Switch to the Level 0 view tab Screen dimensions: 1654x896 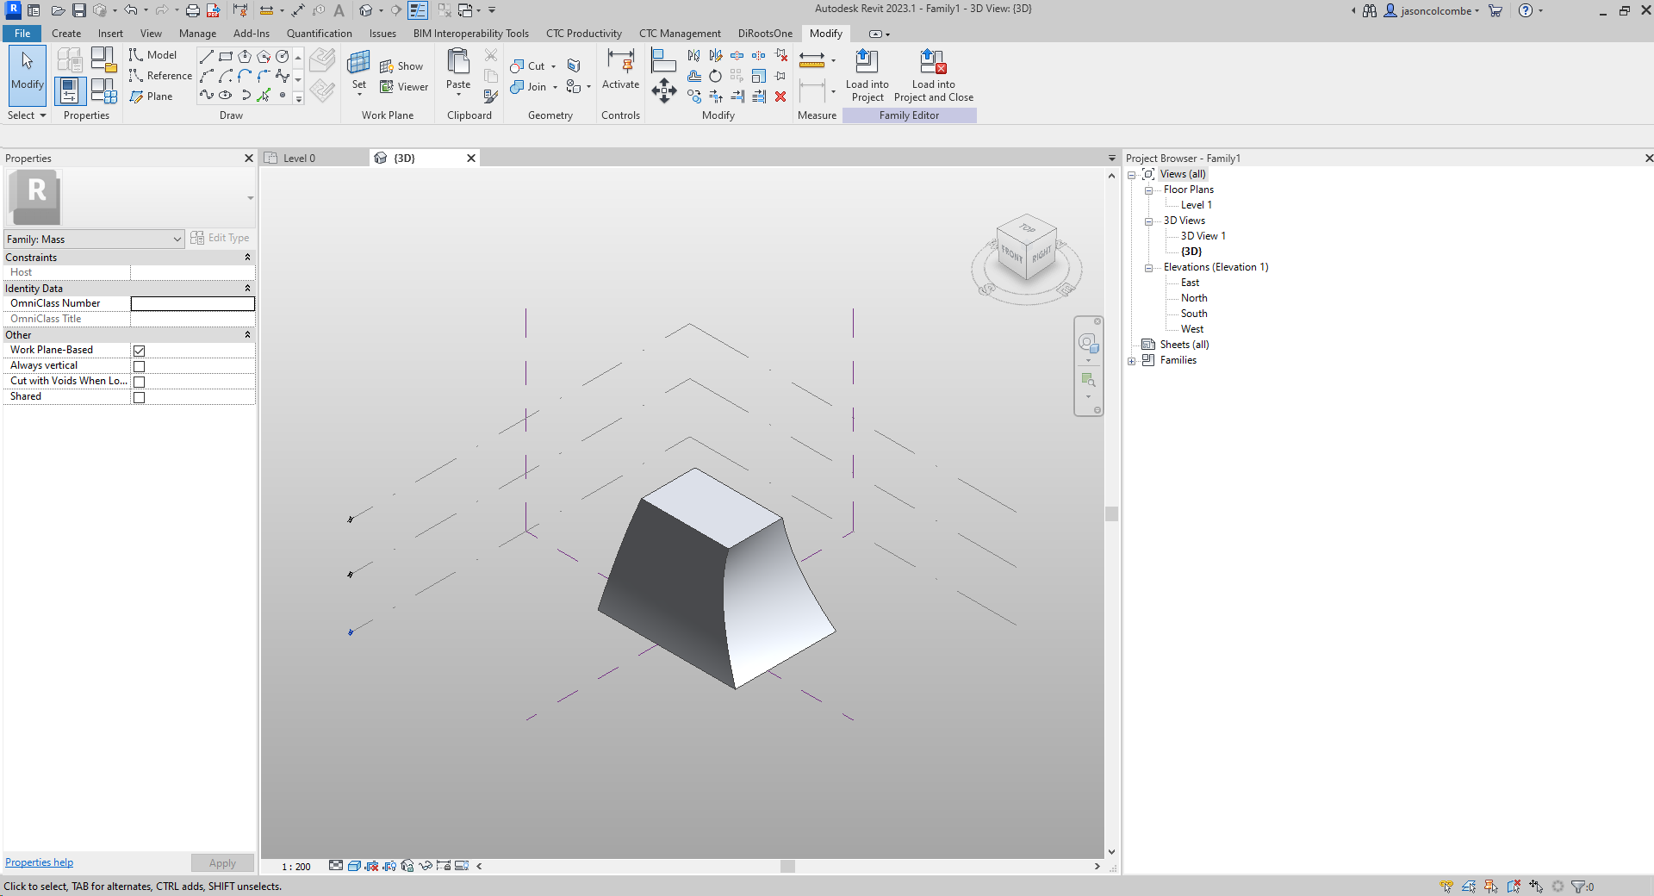[x=297, y=158]
